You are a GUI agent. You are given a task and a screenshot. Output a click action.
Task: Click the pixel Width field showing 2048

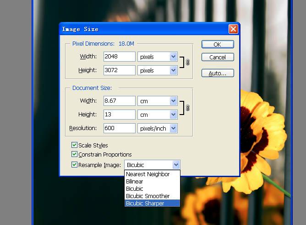120,57
